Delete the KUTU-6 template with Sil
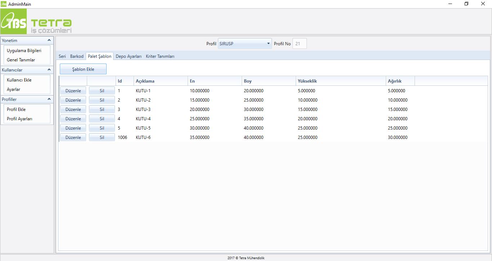492x261 pixels. click(x=102, y=138)
